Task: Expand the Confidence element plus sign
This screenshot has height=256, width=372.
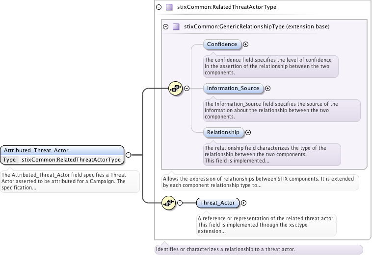Action: tap(246, 45)
